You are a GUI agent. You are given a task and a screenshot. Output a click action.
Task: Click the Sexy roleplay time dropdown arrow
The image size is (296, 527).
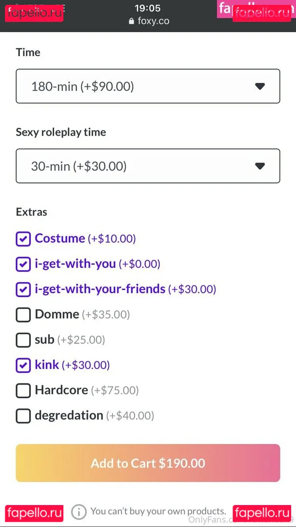coord(260,166)
